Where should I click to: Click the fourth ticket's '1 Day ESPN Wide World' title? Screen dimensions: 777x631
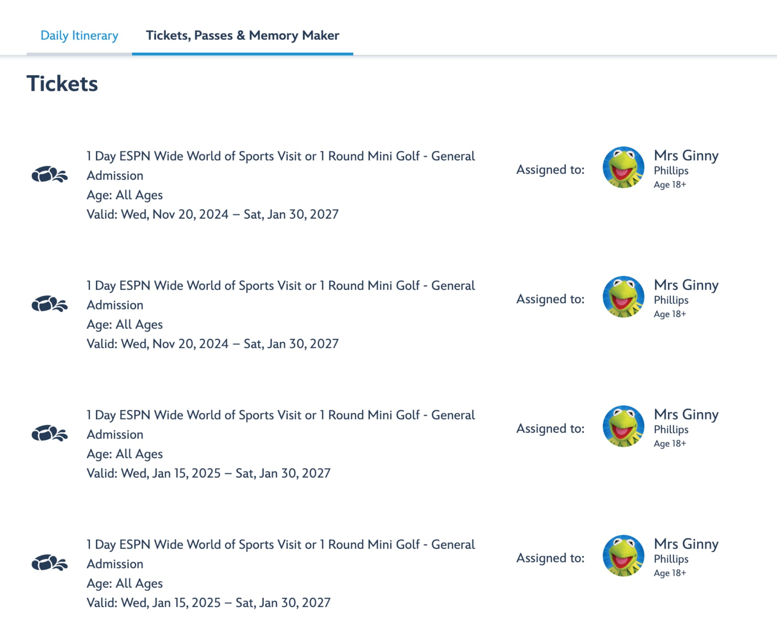[281, 554]
